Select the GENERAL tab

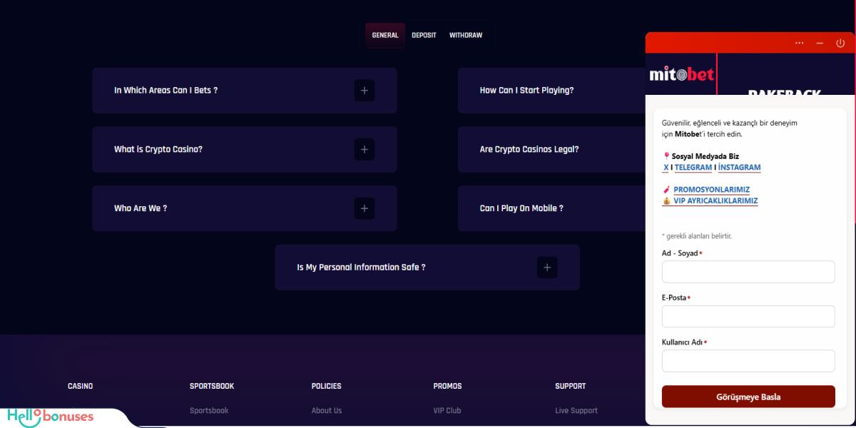(385, 35)
